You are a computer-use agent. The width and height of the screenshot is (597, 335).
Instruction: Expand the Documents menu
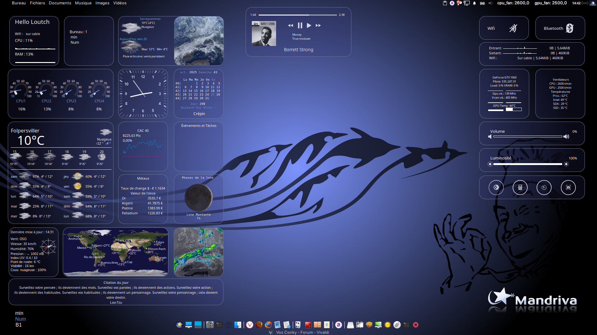coord(60,3)
